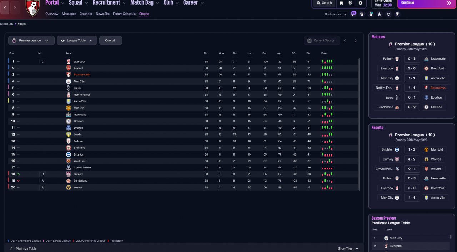
Task: Click the Burnley crest in Results panel
Action: [397, 159]
